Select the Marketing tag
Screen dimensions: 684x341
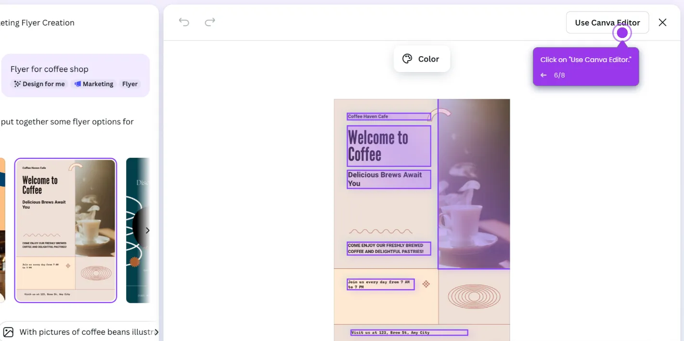[94, 84]
